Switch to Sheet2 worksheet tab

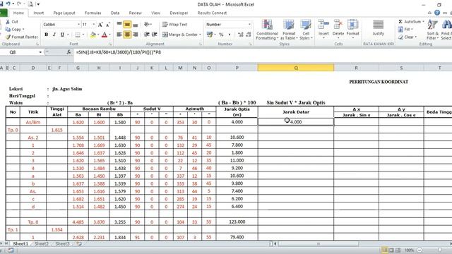click(x=42, y=243)
